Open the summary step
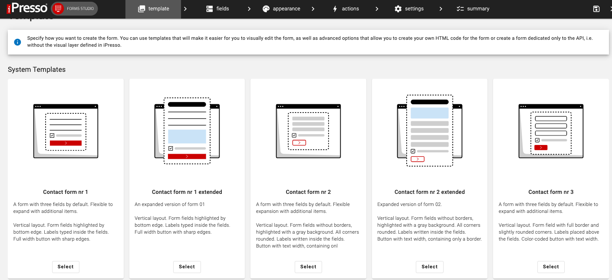Image resolution: width=612 pixels, height=280 pixels. pos(473,8)
